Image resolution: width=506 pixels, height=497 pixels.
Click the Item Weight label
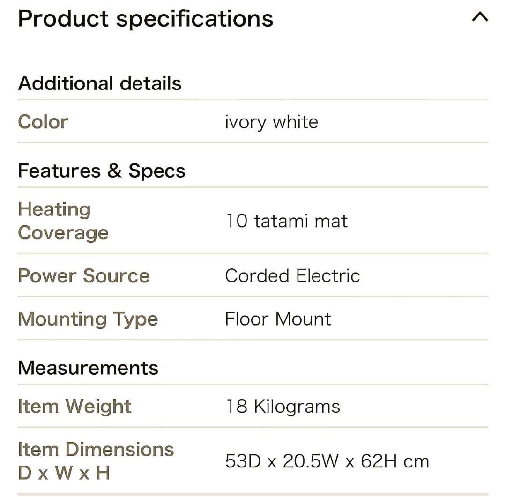[74, 406]
